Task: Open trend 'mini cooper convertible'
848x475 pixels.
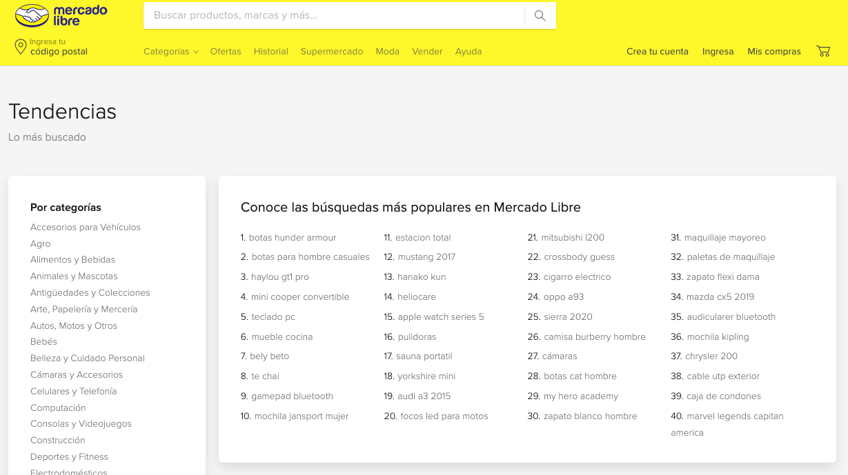Action: (x=300, y=297)
